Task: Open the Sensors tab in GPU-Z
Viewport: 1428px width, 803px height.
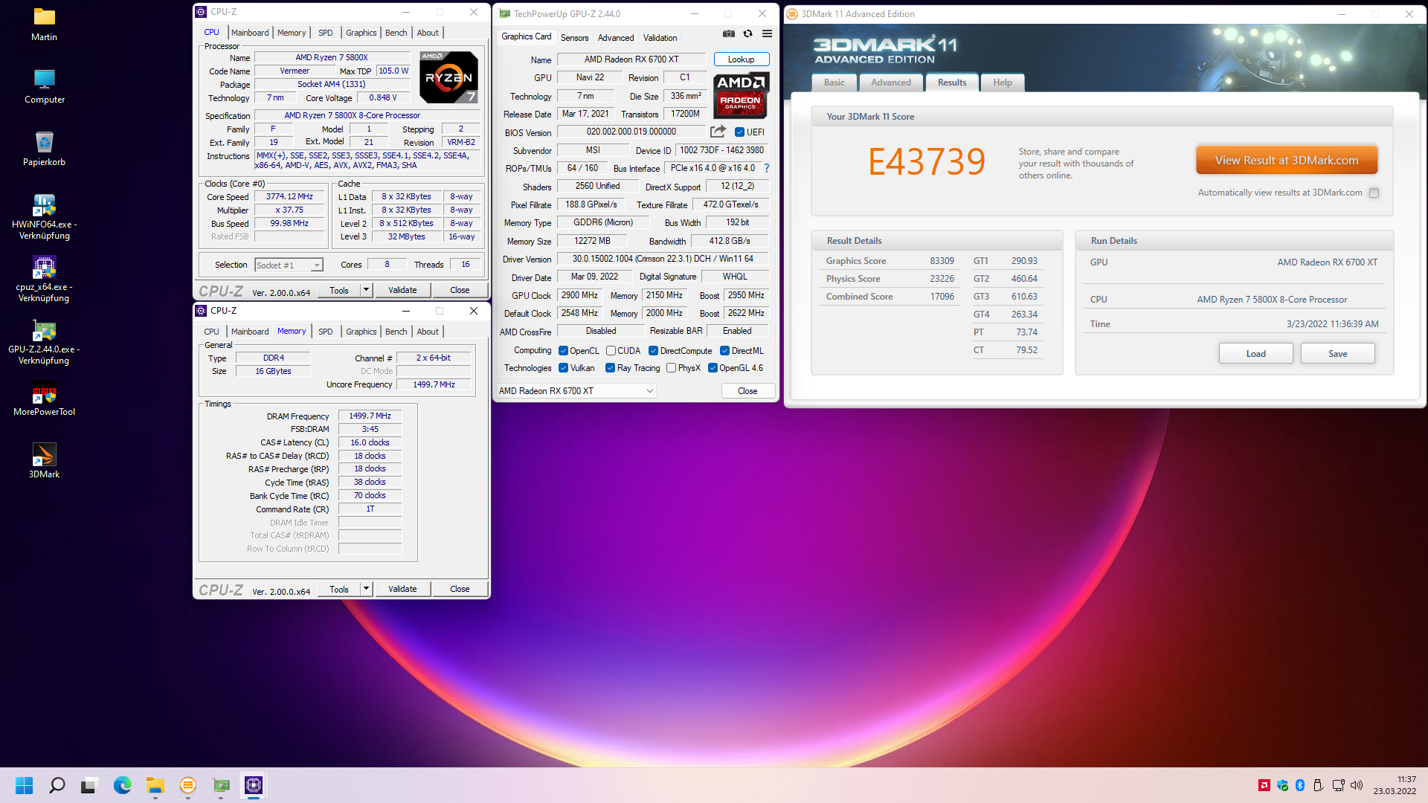Action: pos(574,38)
